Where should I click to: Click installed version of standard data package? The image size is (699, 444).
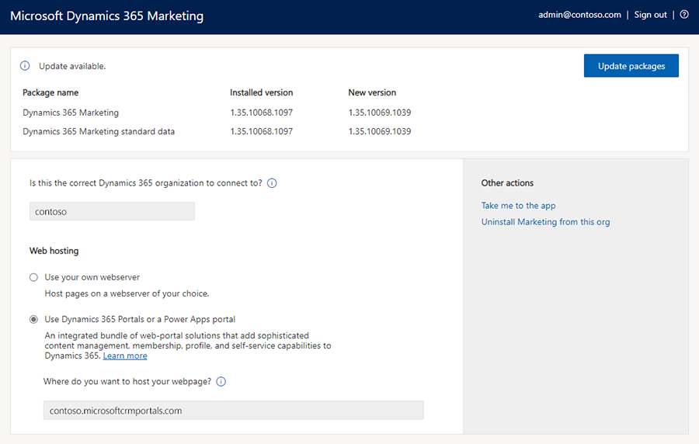tap(261, 131)
